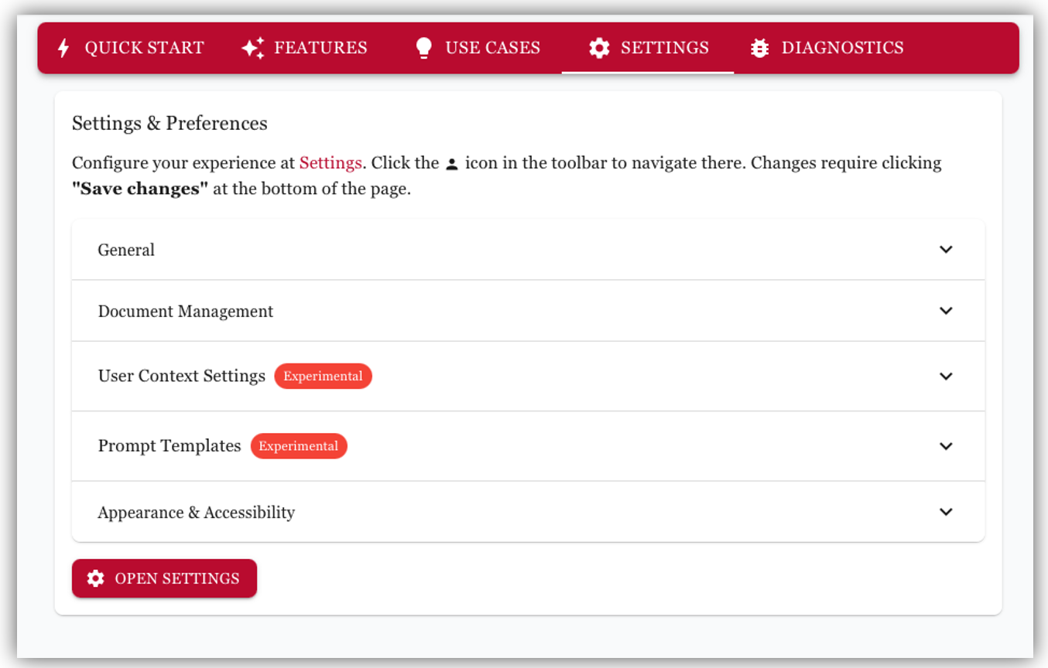Click the gear icon on Open Settings button
1048x668 pixels.
[95, 578]
